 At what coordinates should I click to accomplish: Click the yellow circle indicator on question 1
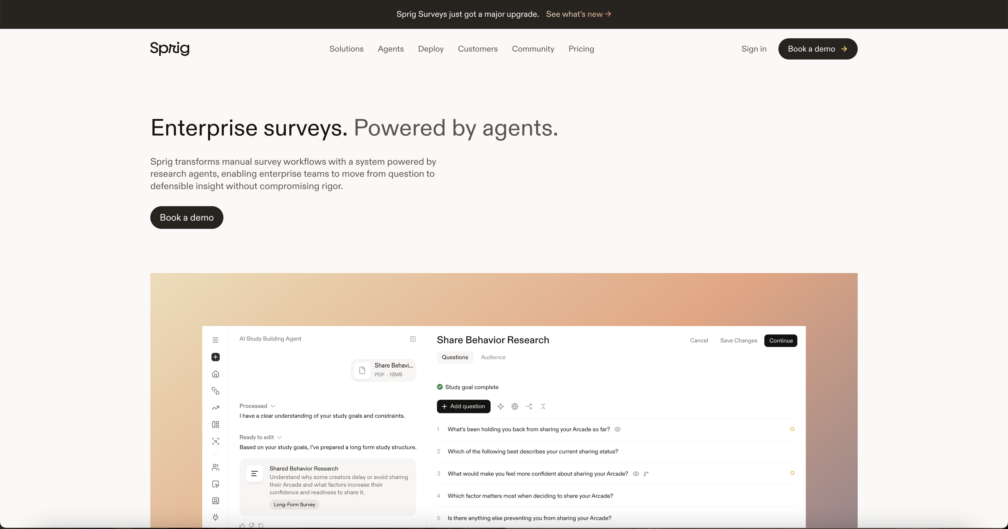click(792, 429)
